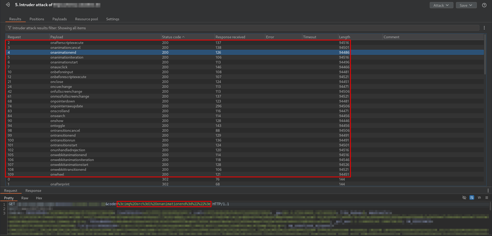Select the onafterscriptexecute payload row
The image size is (492, 236).
coord(245,43)
